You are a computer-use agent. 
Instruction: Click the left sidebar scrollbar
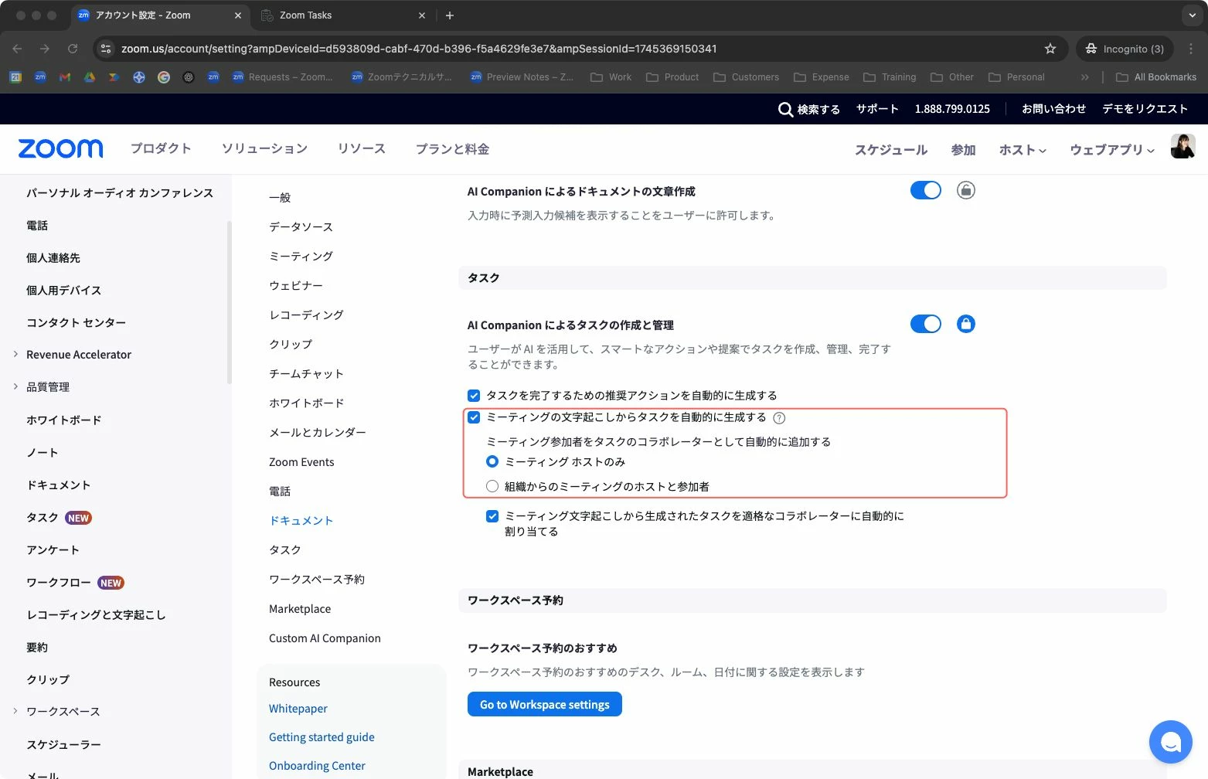tap(229, 301)
